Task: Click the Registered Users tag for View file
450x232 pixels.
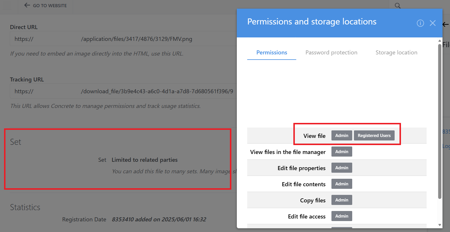Action: 374,136
